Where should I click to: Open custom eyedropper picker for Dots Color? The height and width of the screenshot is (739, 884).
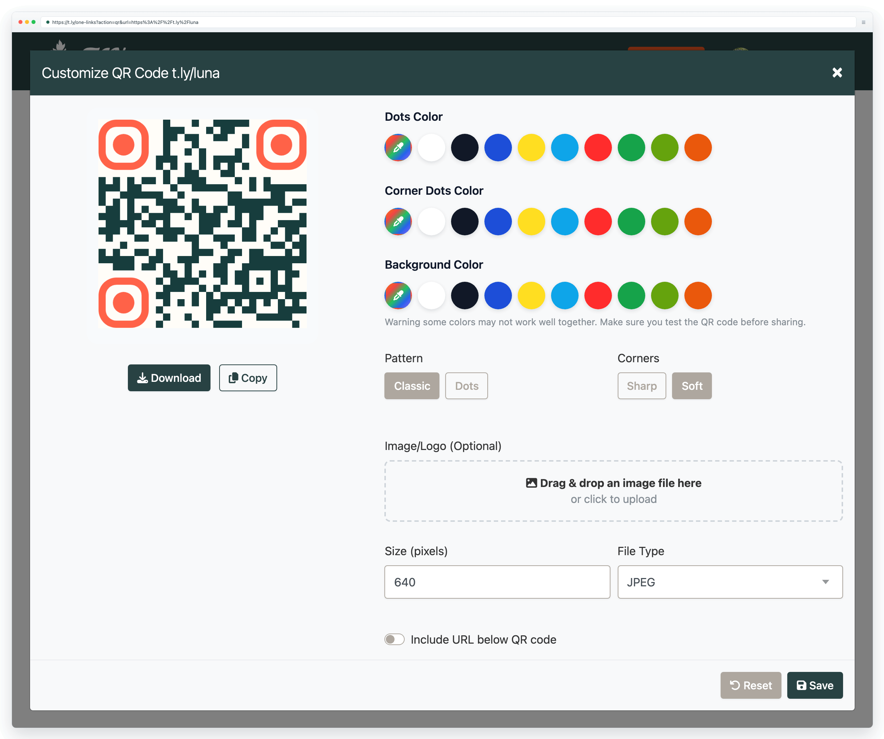click(x=398, y=148)
